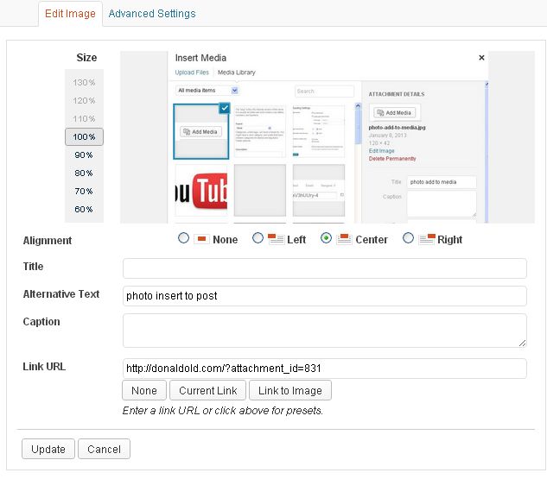Image resolution: width=547 pixels, height=479 pixels.
Task: Click the Cancel button
Action: point(104,449)
